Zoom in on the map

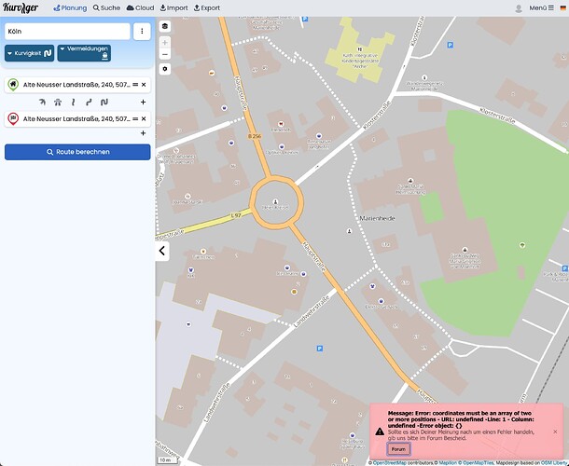165,43
